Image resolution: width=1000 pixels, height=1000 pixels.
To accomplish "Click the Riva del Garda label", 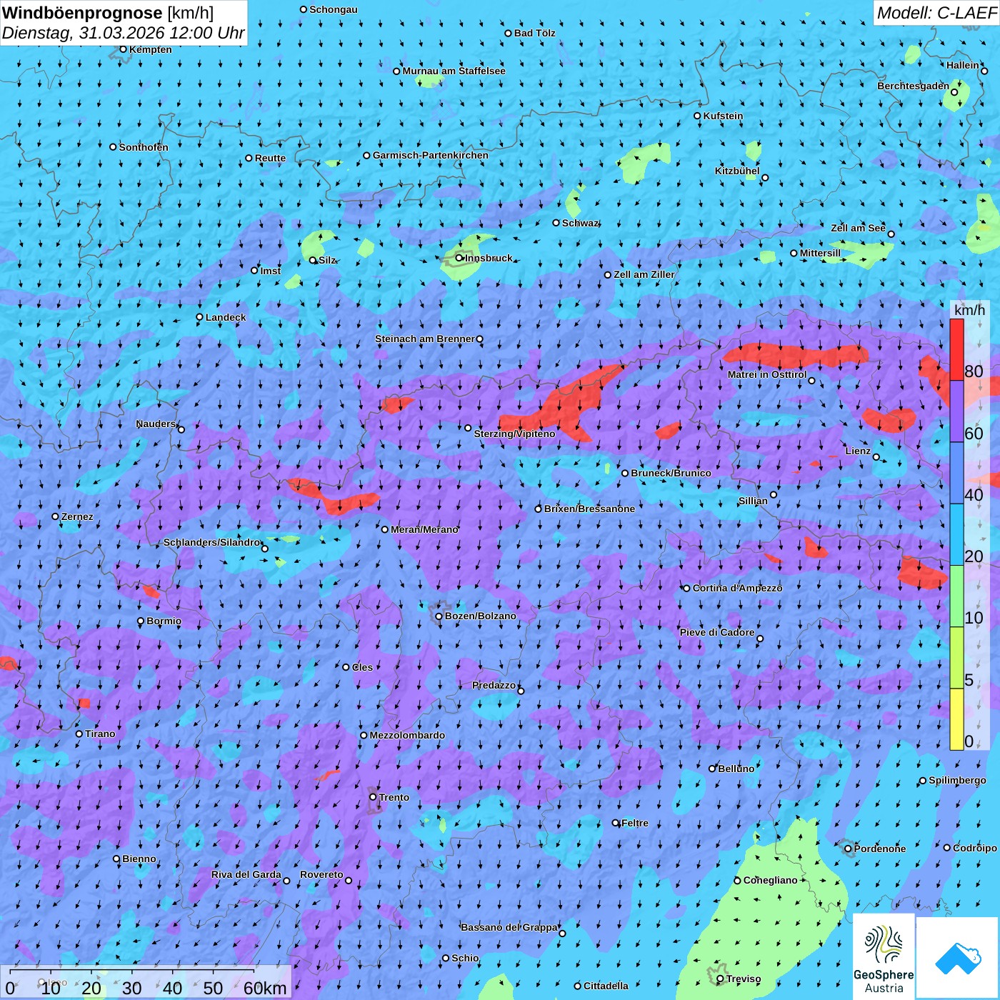I will pyautogui.click(x=246, y=874).
